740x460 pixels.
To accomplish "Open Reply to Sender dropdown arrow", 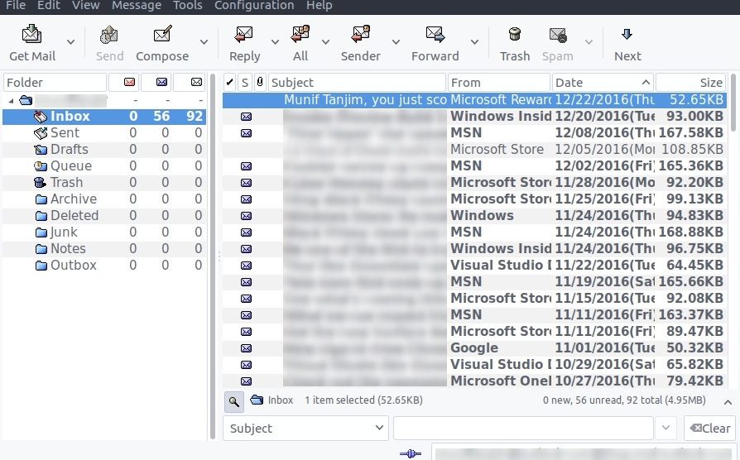I will click(x=396, y=42).
